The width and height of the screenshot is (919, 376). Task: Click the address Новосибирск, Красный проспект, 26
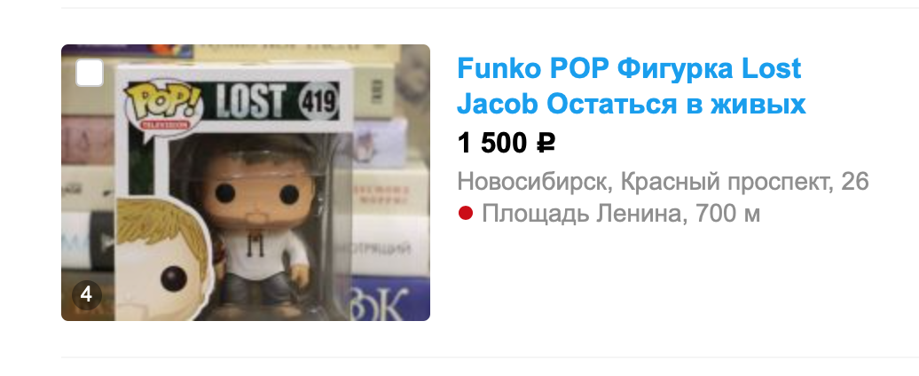663,182
